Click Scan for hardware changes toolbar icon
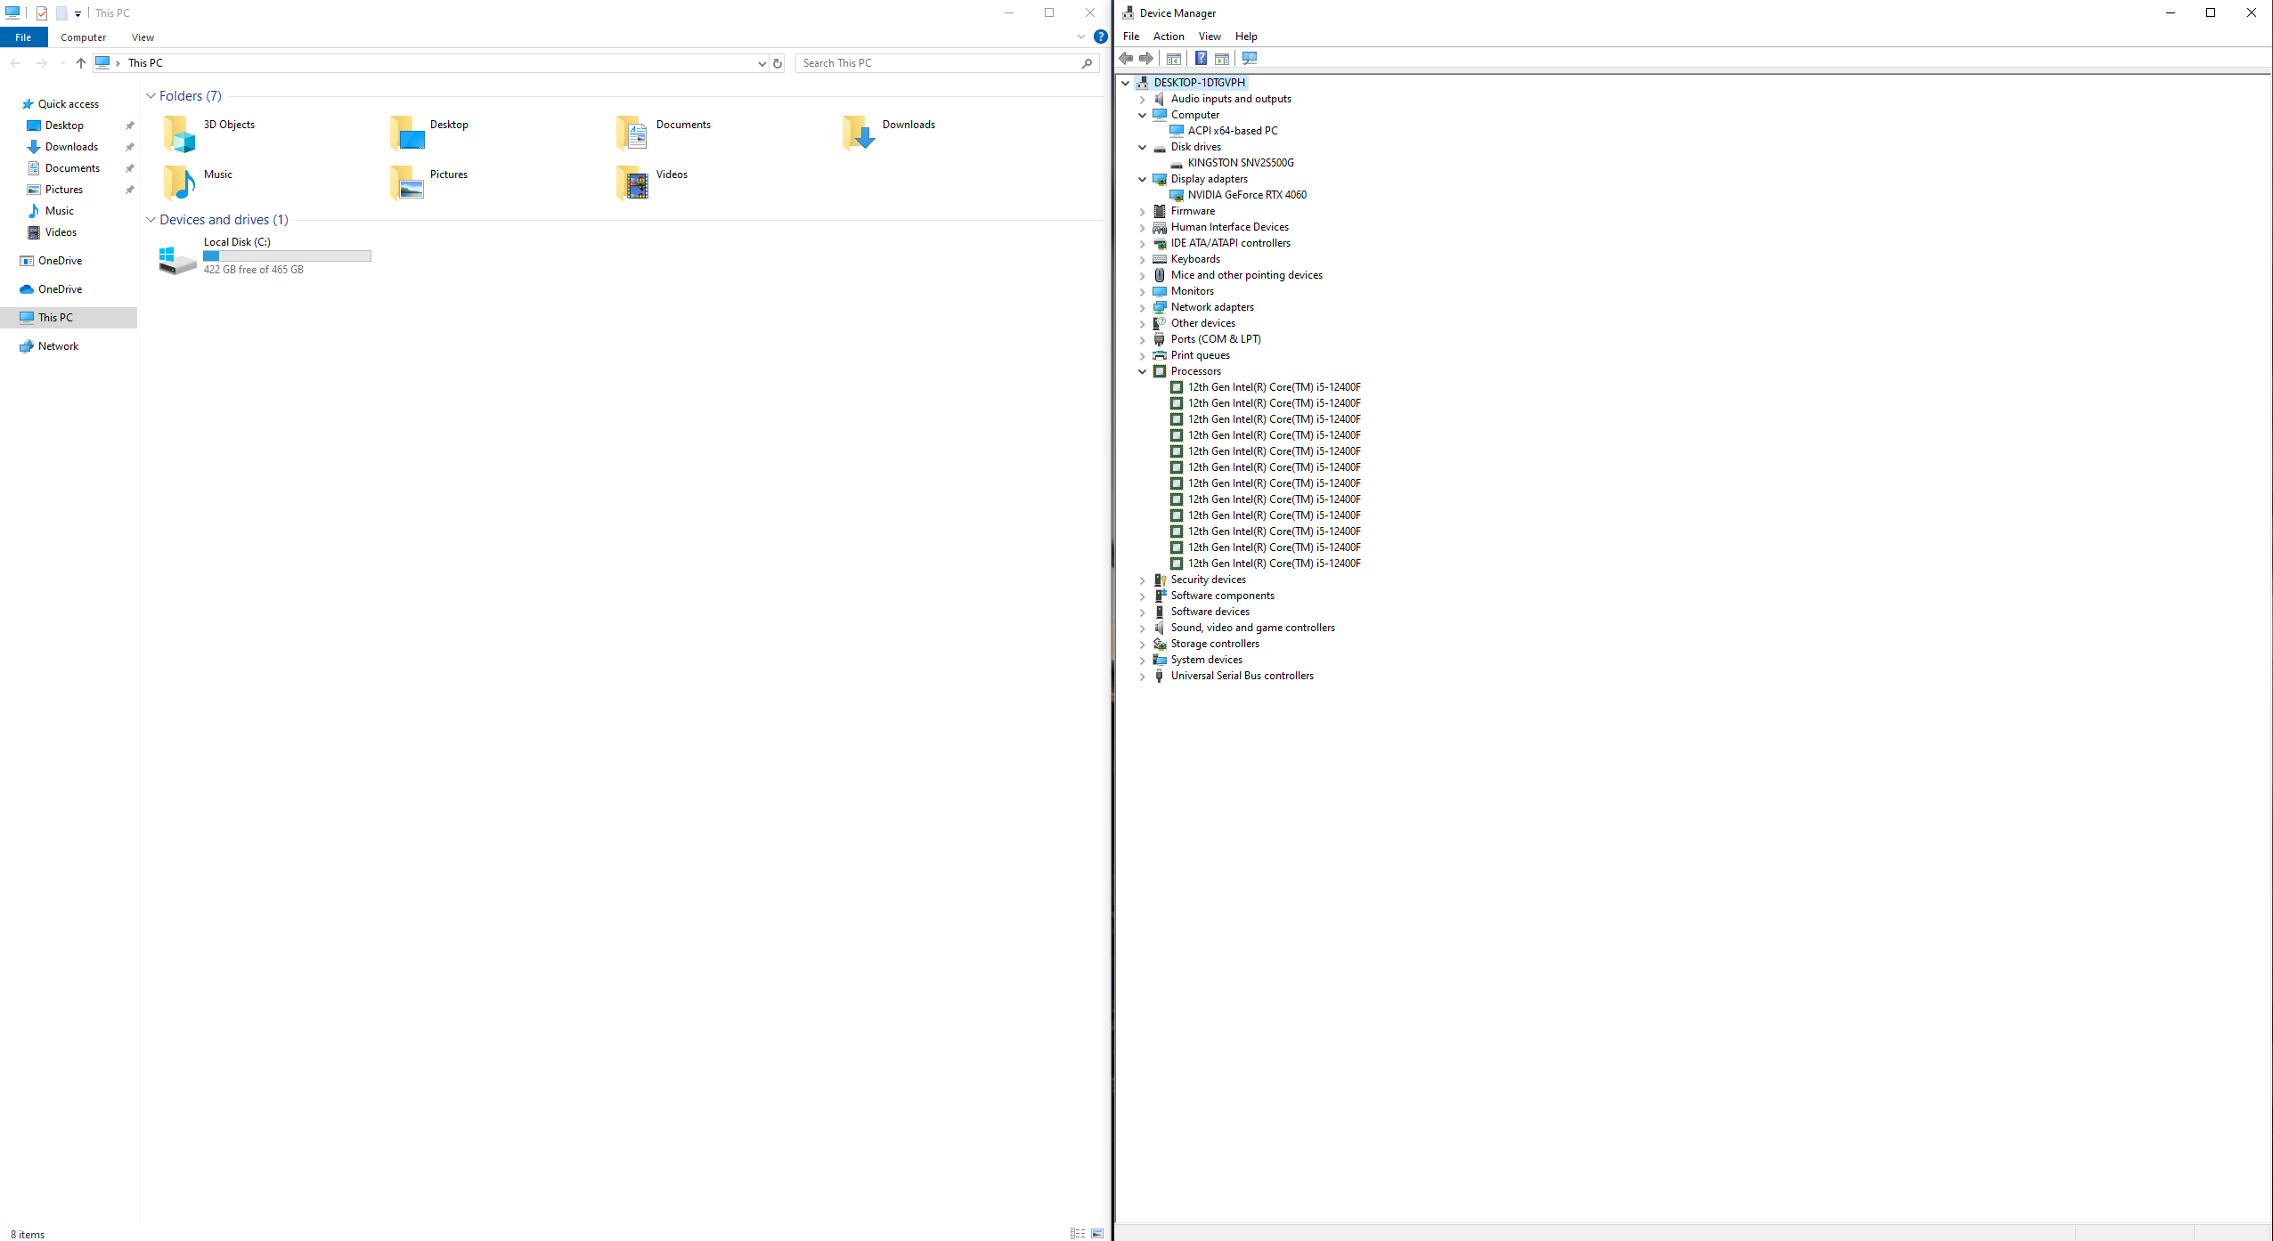This screenshot has width=2273, height=1241. (x=1250, y=59)
